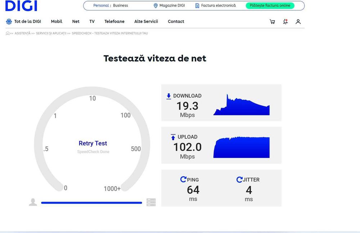Open the user account icon

(298, 22)
